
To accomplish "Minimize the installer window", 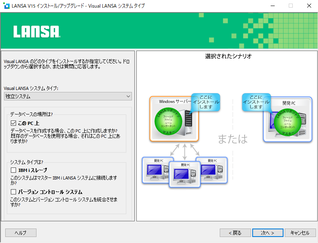I will pos(273,6).
